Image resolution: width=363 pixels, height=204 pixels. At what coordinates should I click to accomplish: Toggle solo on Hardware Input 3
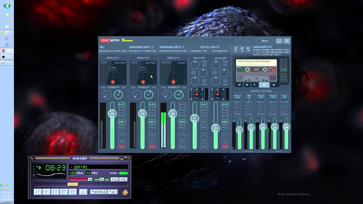[182, 141]
